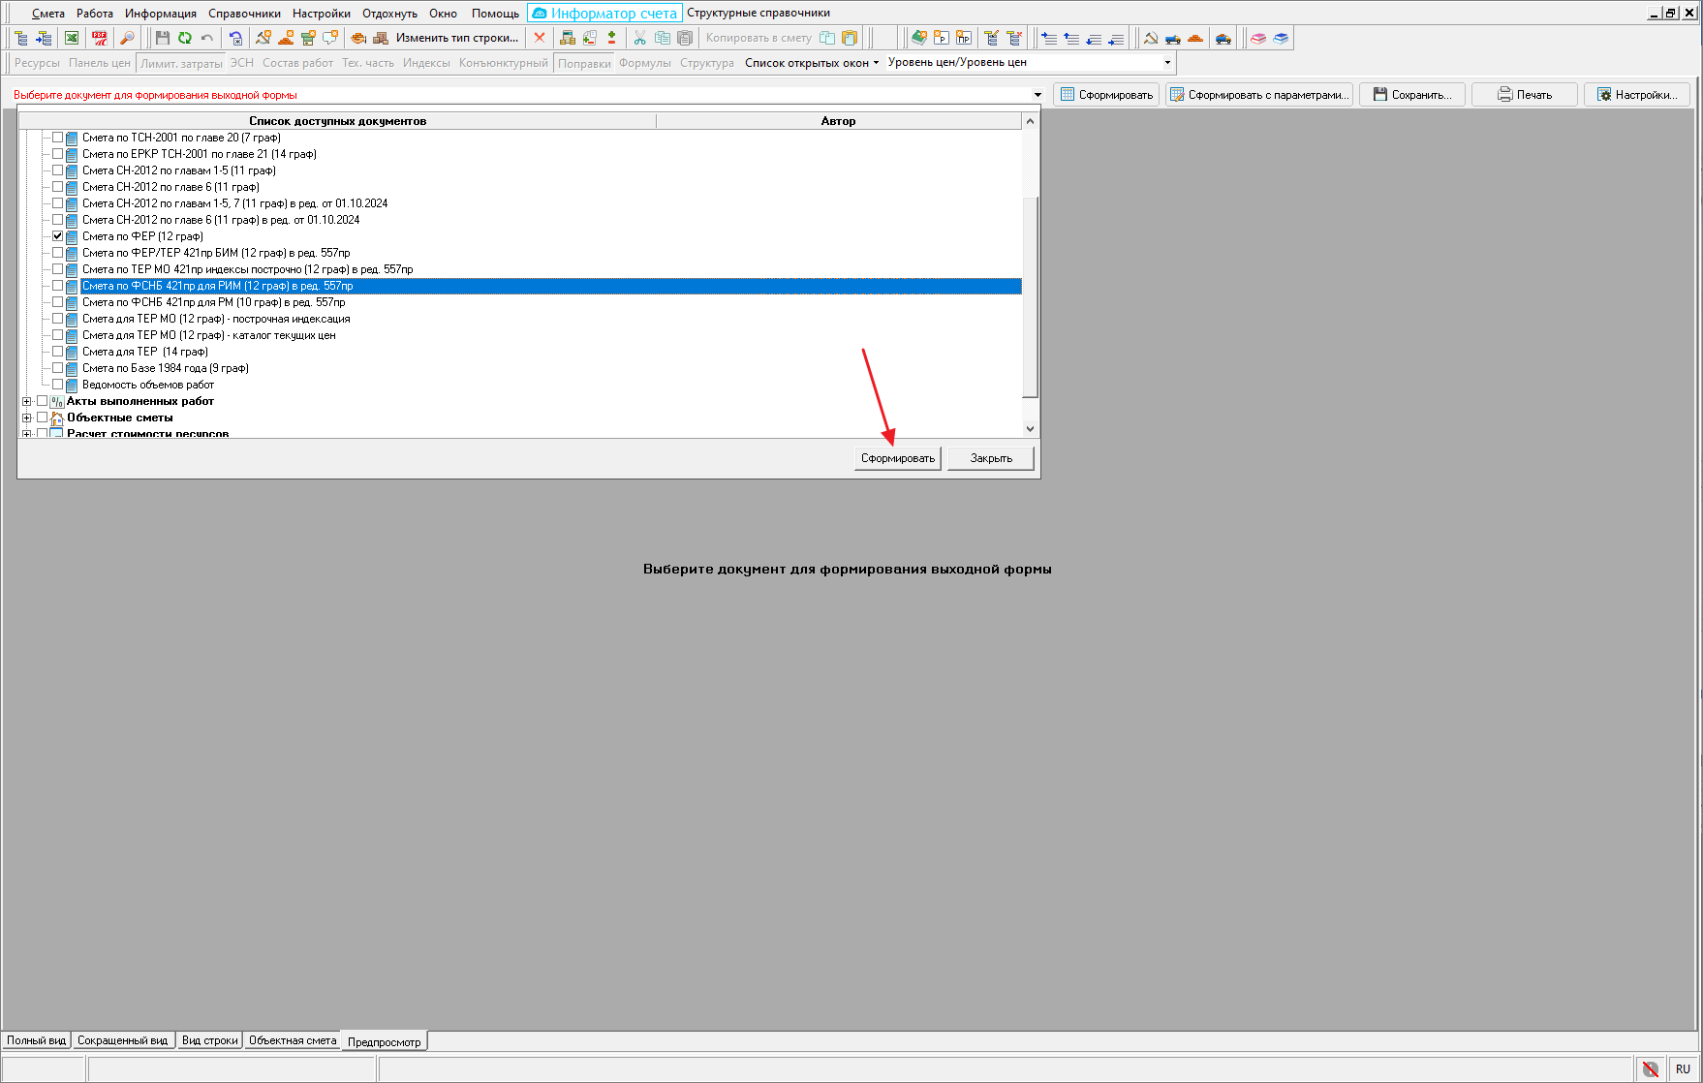Click the PDF export toolbar icon
This screenshot has width=1703, height=1083.
click(99, 38)
